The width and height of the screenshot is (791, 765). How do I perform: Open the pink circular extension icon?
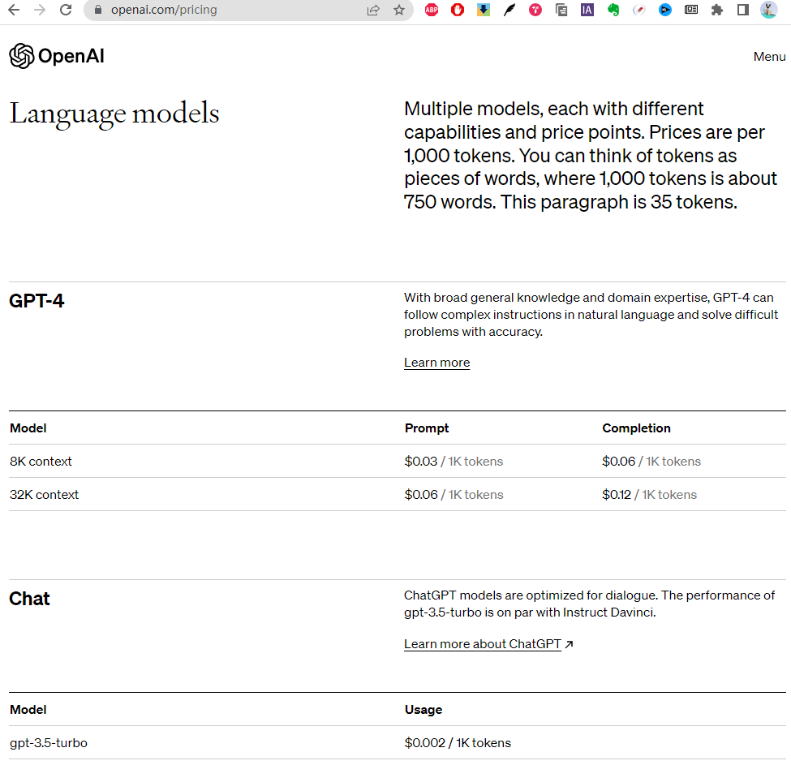(x=535, y=10)
